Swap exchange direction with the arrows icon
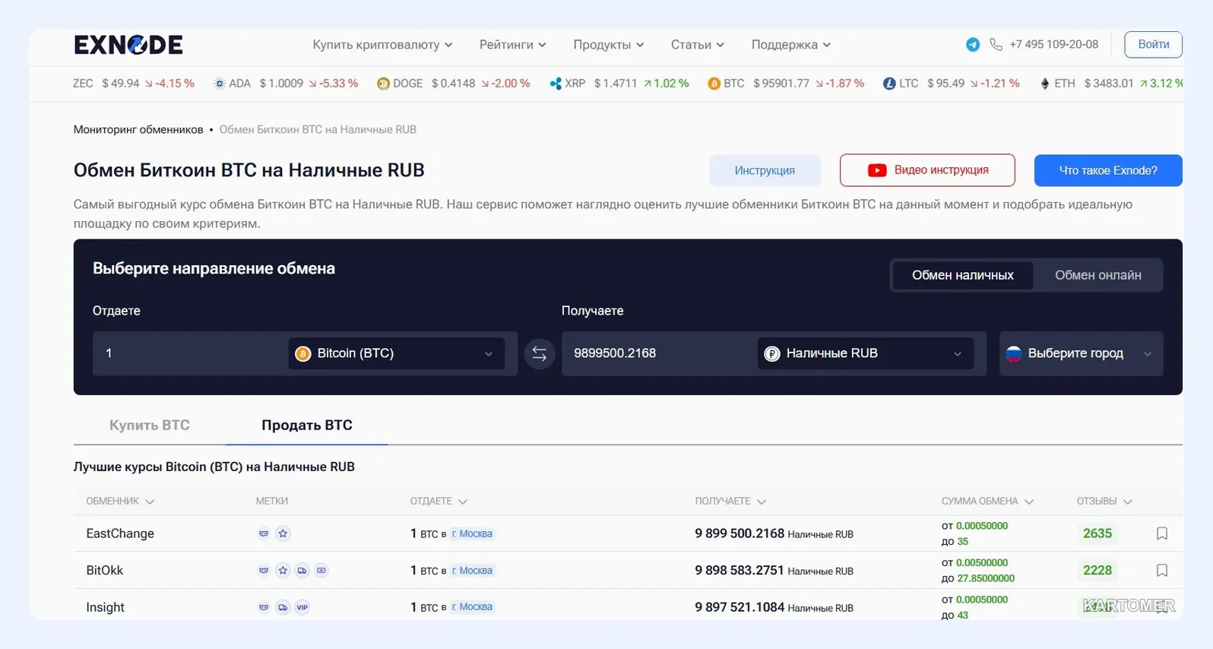Viewport: 1213px width, 649px height. [540, 353]
